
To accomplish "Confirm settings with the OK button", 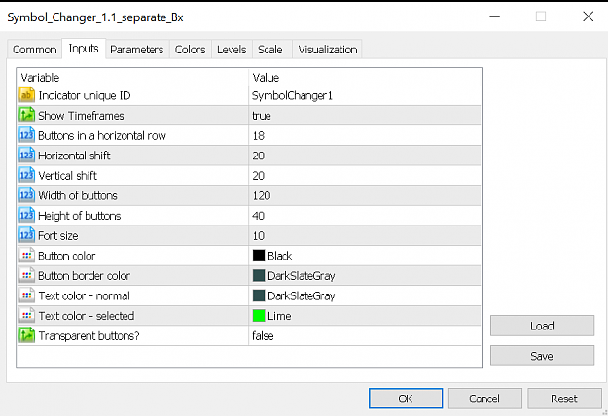I will pyautogui.click(x=406, y=399).
